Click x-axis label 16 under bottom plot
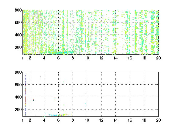The image size is (175, 131). [x=130, y=120]
